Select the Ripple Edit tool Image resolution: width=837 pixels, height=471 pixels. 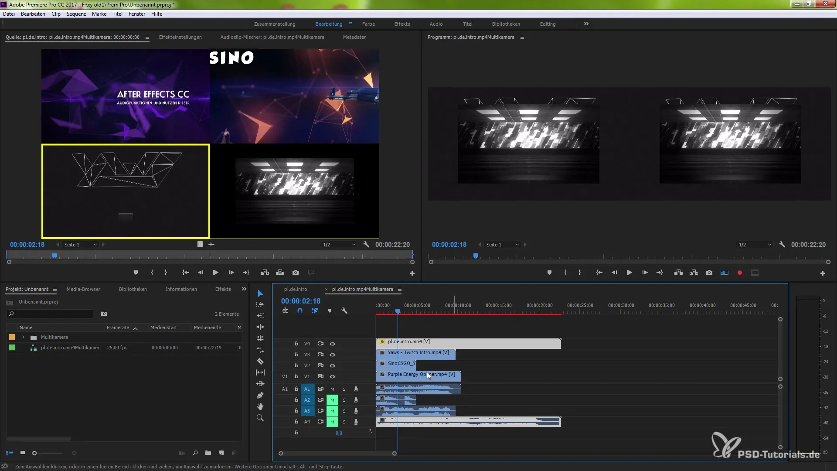point(260,316)
